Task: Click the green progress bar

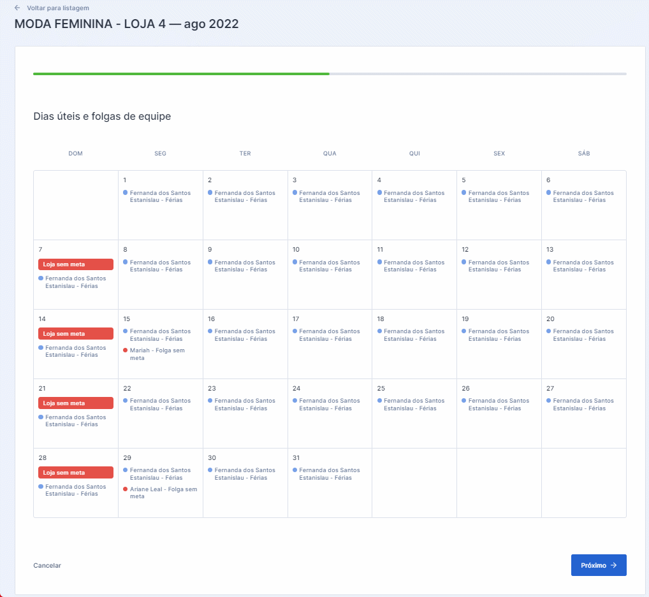Action: [x=181, y=74]
